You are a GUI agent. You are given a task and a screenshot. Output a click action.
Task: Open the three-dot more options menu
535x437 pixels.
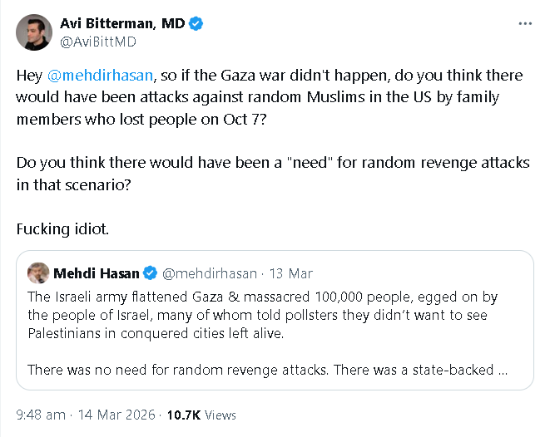pyautogui.click(x=525, y=23)
